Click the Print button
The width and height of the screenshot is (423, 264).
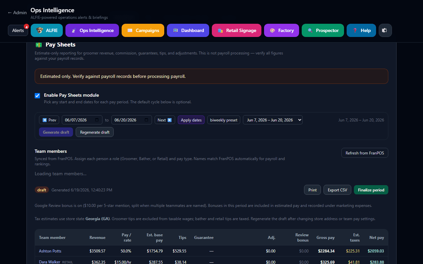(x=313, y=190)
